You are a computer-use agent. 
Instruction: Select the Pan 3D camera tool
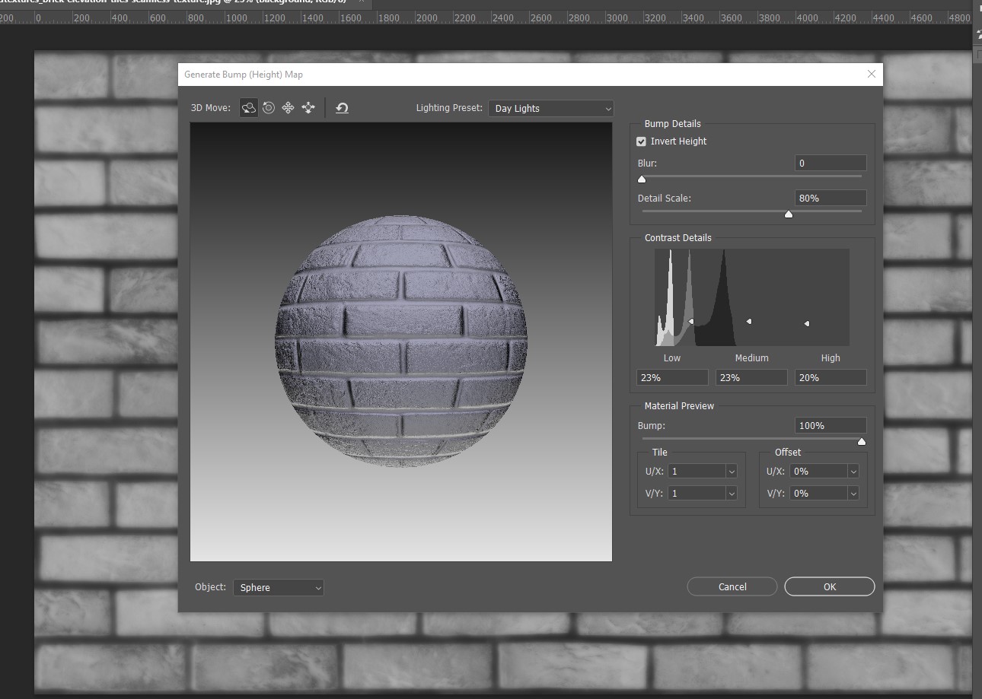(x=288, y=108)
